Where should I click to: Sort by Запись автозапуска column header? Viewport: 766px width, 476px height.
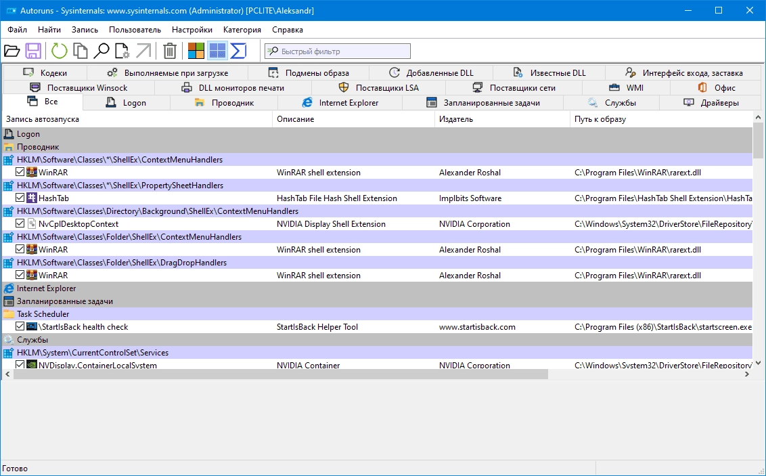tap(137, 118)
